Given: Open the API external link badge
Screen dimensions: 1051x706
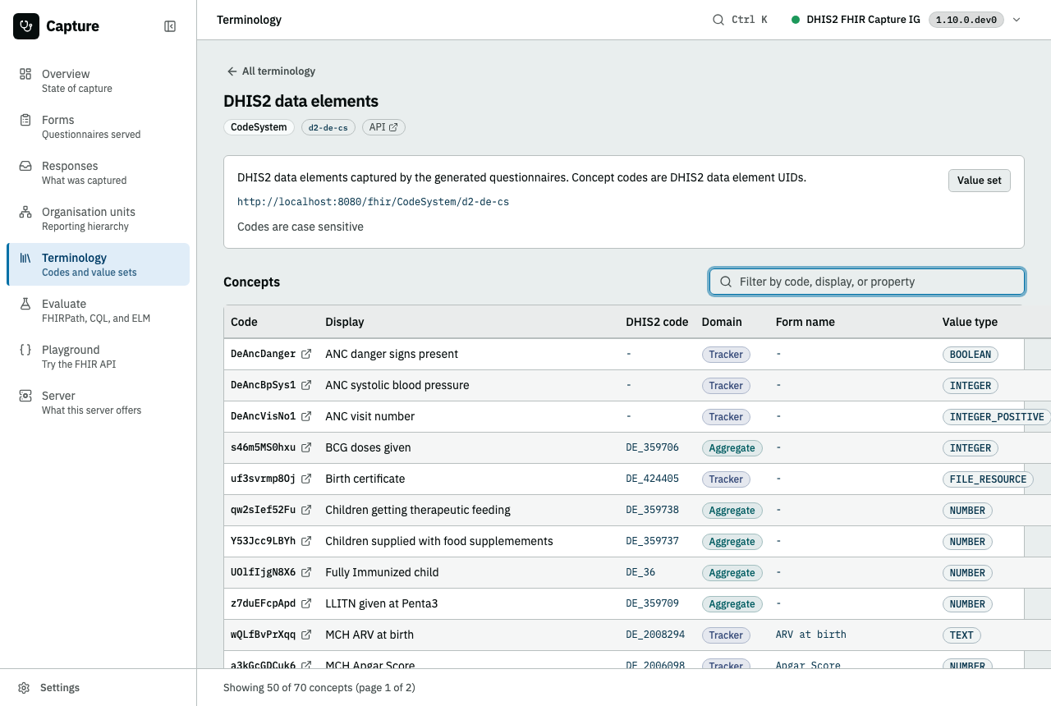Looking at the screenshot, I should [383, 127].
